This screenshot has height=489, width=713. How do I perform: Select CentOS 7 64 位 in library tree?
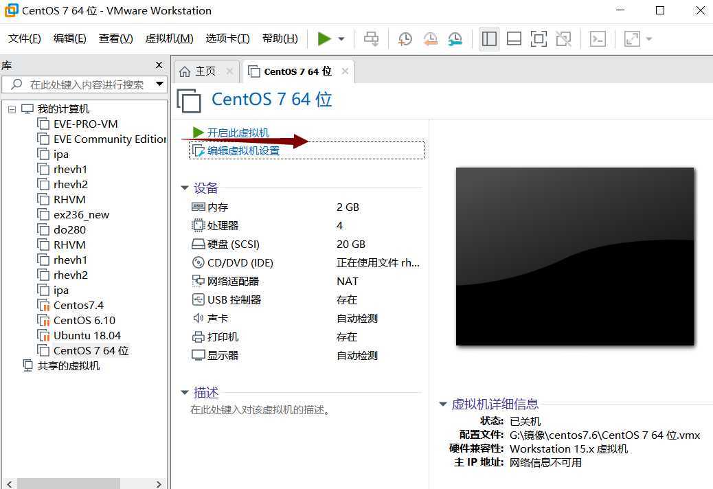pyautogui.click(x=91, y=350)
